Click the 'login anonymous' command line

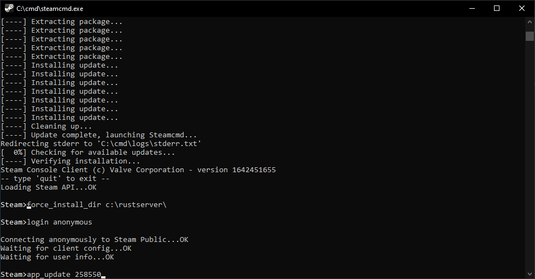[x=60, y=222]
